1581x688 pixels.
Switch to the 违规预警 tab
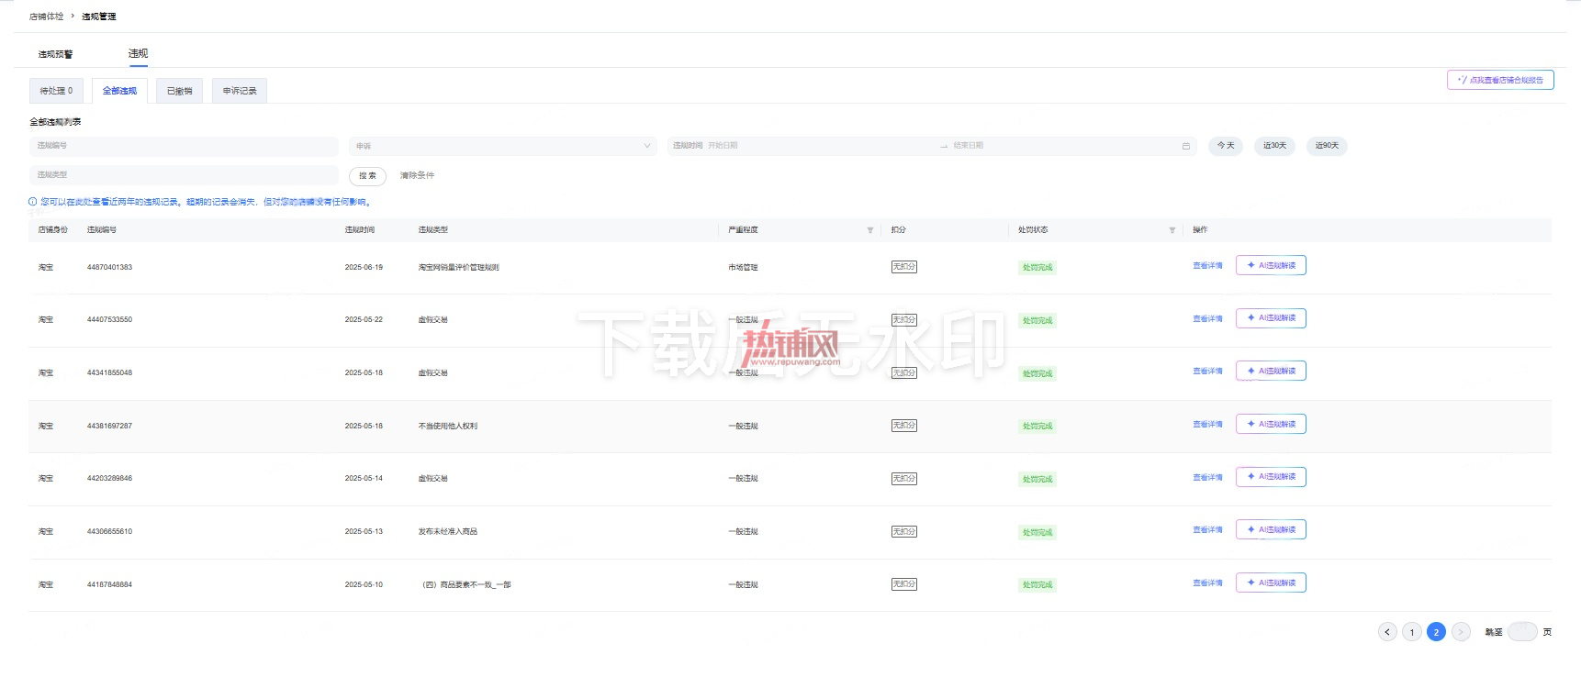[55, 54]
